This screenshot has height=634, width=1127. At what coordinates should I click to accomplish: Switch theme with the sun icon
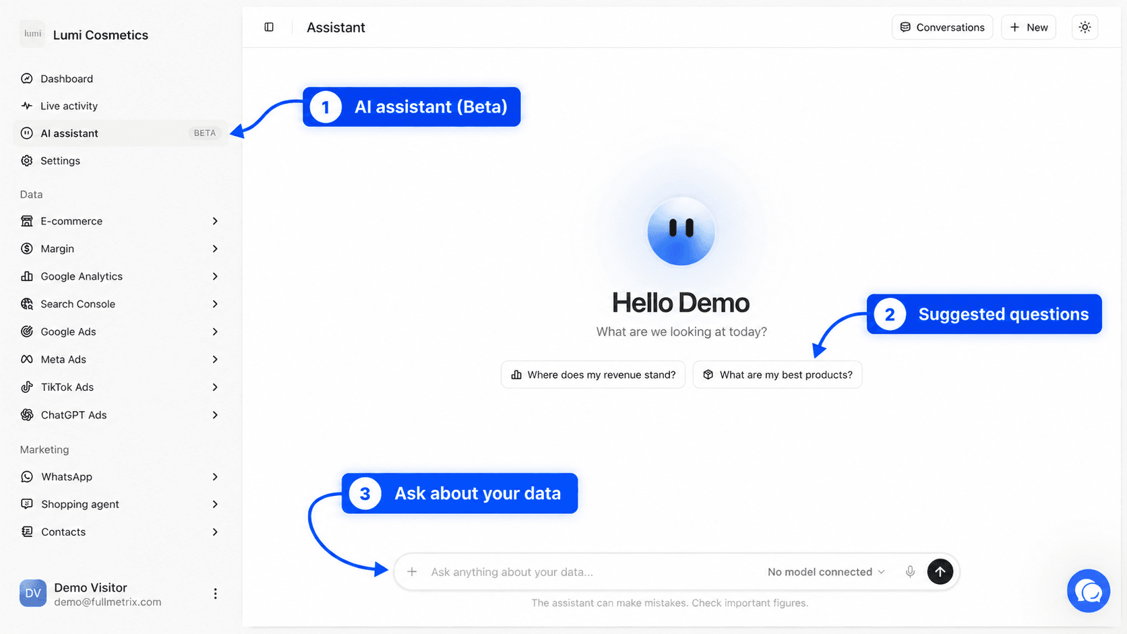tap(1085, 27)
